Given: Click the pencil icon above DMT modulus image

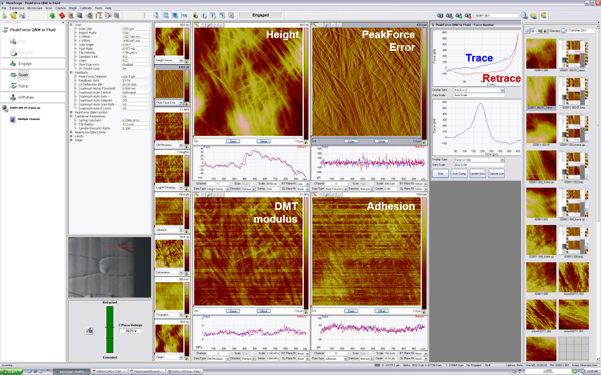Looking at the screenshot, I should point(197,195).
